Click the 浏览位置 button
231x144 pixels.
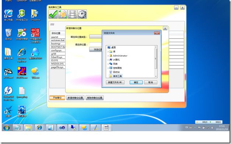pyautogui.click(x=96, y=49)
